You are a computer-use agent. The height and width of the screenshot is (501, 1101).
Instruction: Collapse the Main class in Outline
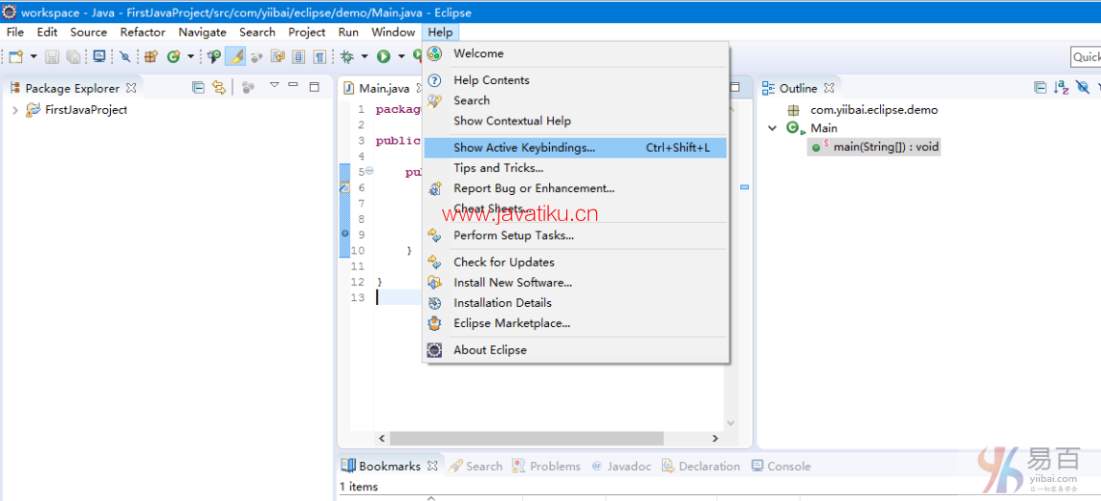[x=773, y=128]
